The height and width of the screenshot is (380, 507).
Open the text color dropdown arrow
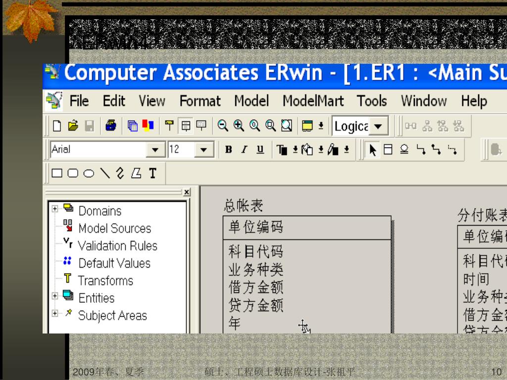point(295,149)
